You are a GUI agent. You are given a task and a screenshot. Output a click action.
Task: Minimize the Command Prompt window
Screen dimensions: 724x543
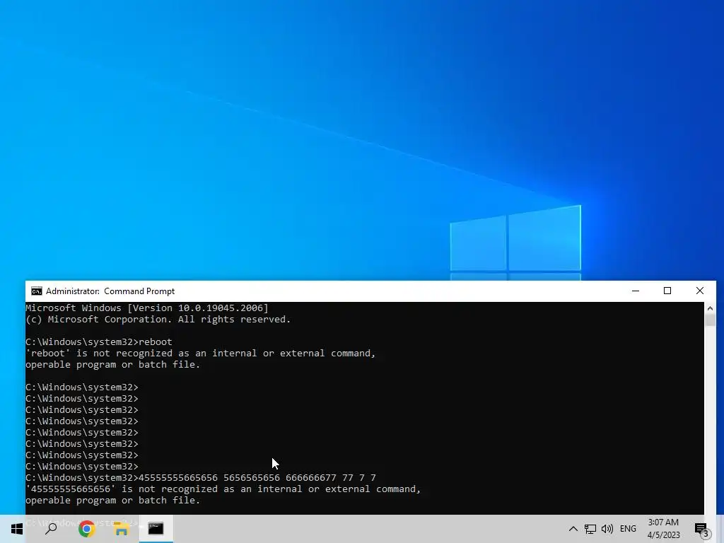tap(636, 291)
